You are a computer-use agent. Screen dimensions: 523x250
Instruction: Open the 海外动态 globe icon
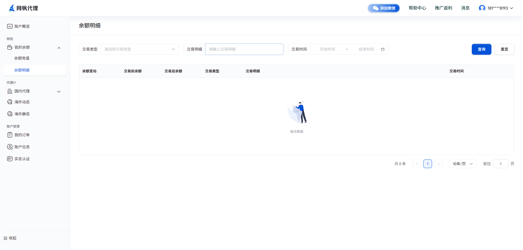coord(10,102)
